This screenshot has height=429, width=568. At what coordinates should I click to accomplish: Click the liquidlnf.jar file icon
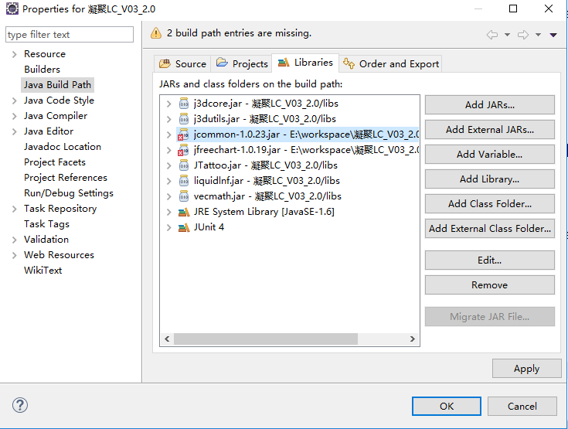[x=184, y=181]
